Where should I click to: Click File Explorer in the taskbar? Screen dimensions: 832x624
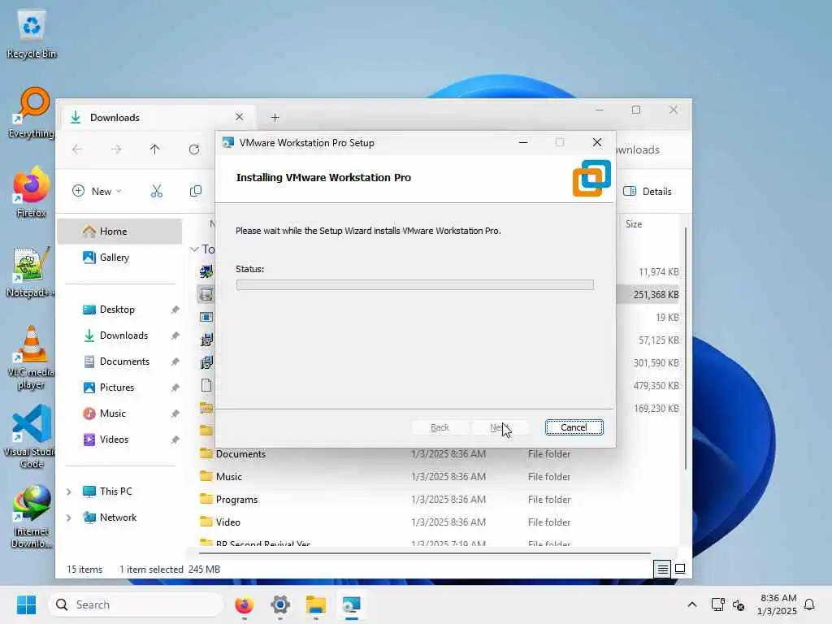point(316,604)
